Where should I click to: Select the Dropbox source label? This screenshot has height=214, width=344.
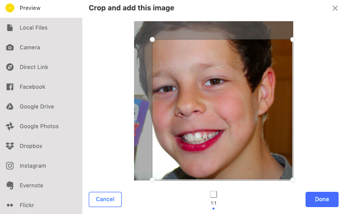coord(31,146)
